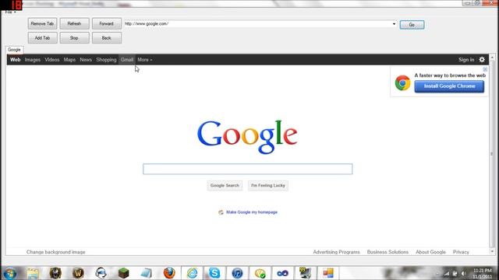Click the Forward navigation button
Viewport: 499px width, 280px height.
tap(106, 24)
